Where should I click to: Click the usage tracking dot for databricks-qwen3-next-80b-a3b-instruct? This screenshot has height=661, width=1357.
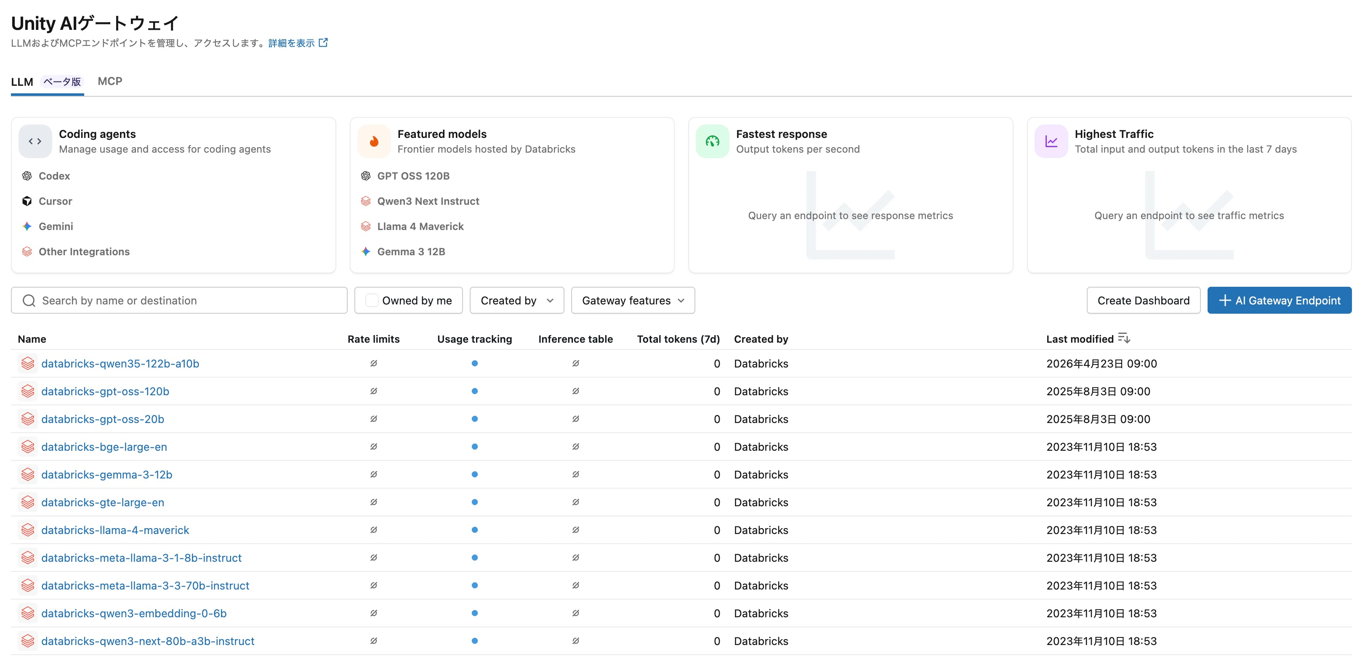[475, 641]
